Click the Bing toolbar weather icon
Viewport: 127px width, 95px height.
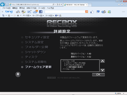click(x=29, y=12)
